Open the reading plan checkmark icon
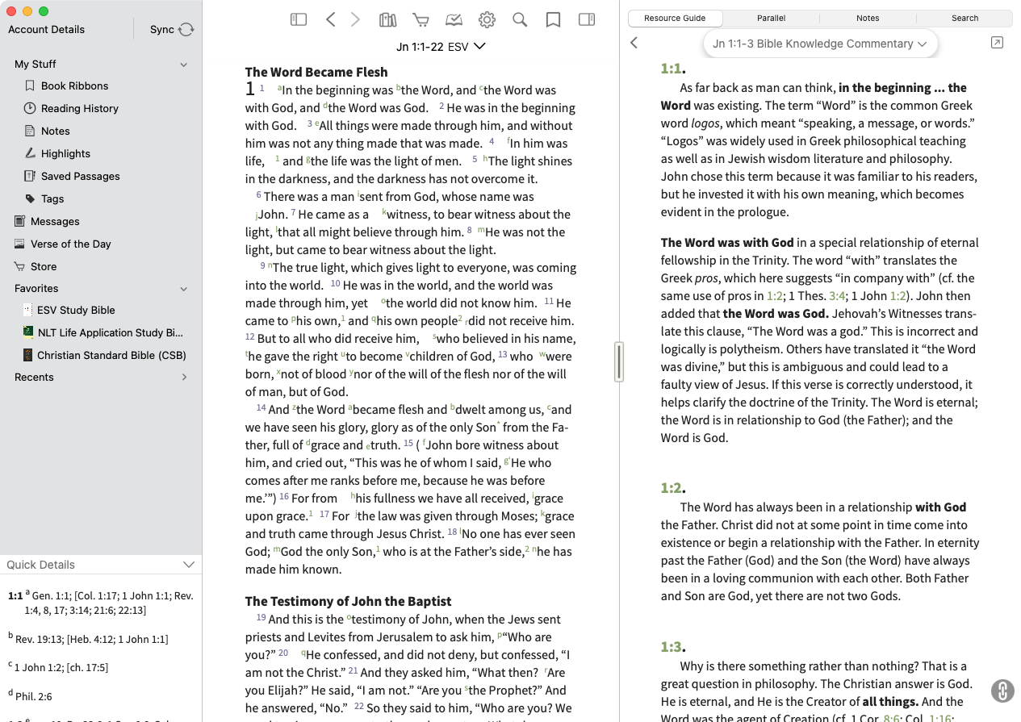The height and width of the screenshot is (722, 1021). point(454,19)
